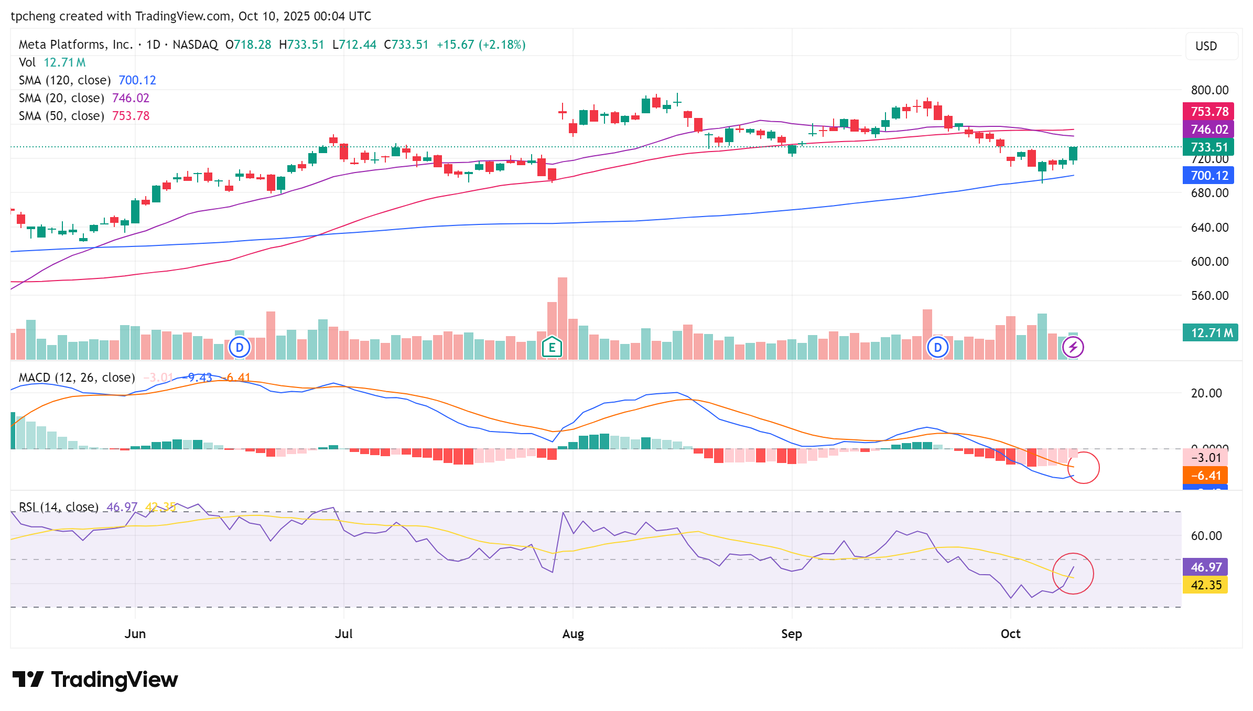
Task: Select the SMA (120, close) legend
Action: click(64, 80)
